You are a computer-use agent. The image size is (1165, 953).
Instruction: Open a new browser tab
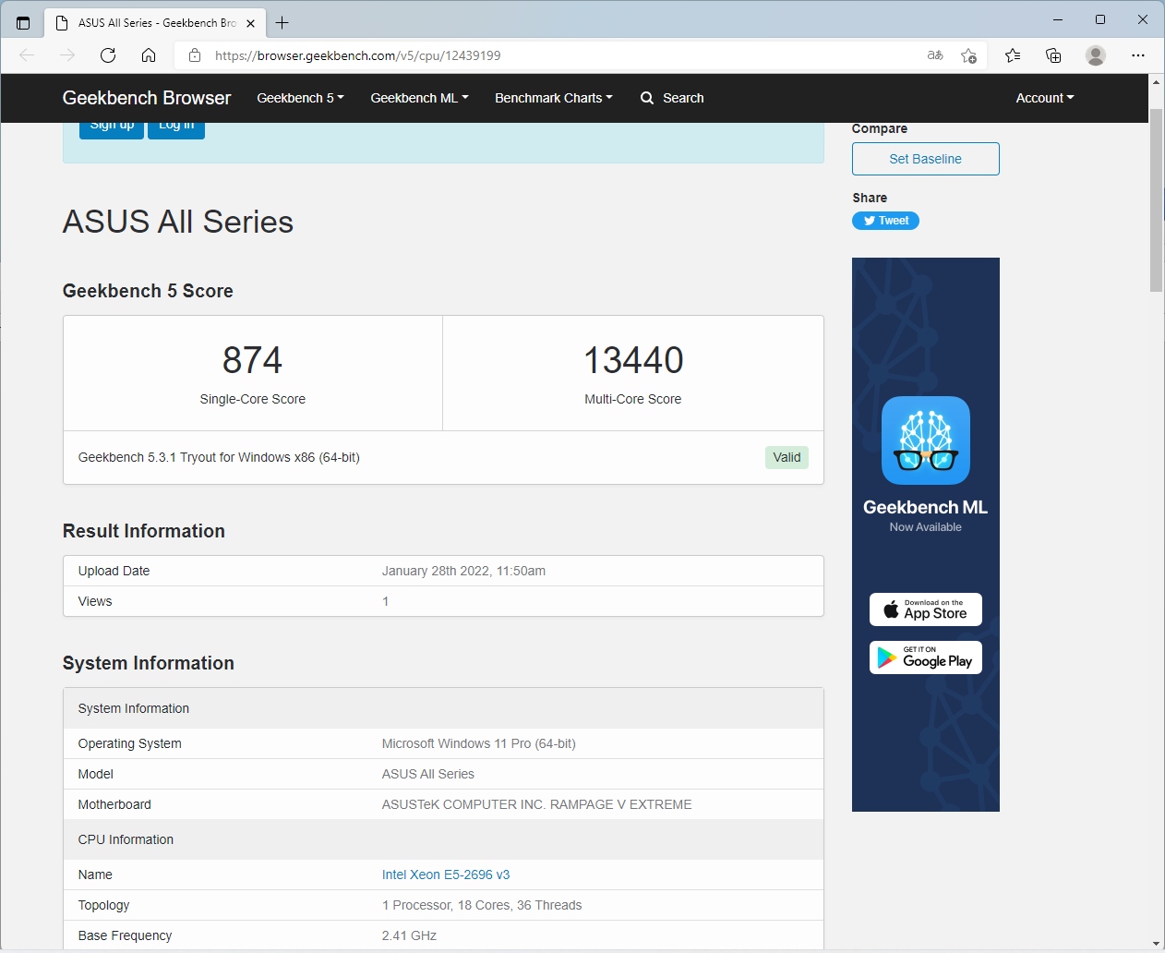click(x=282, y=22)
